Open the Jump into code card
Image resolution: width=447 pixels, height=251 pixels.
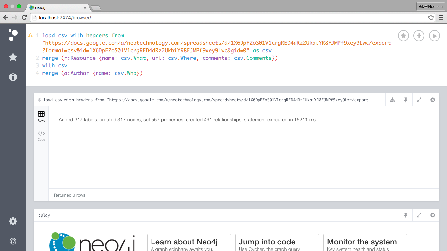(277, 243)
